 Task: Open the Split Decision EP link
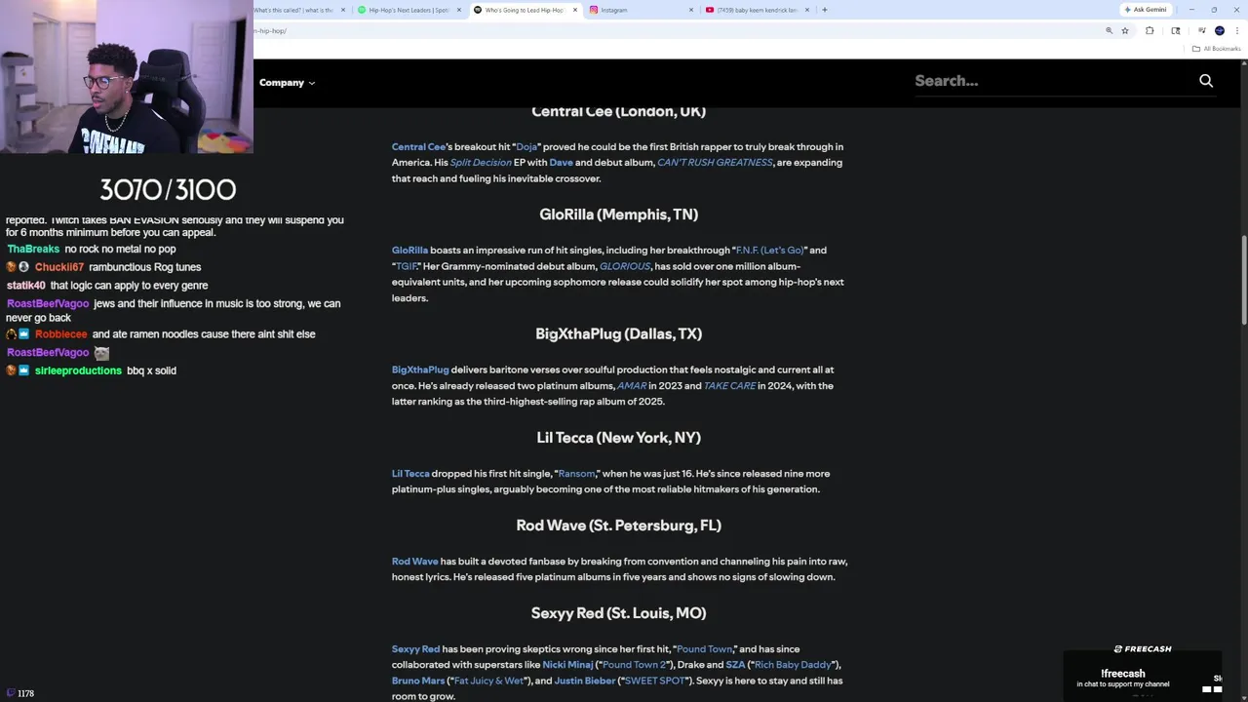pos(481,163)
